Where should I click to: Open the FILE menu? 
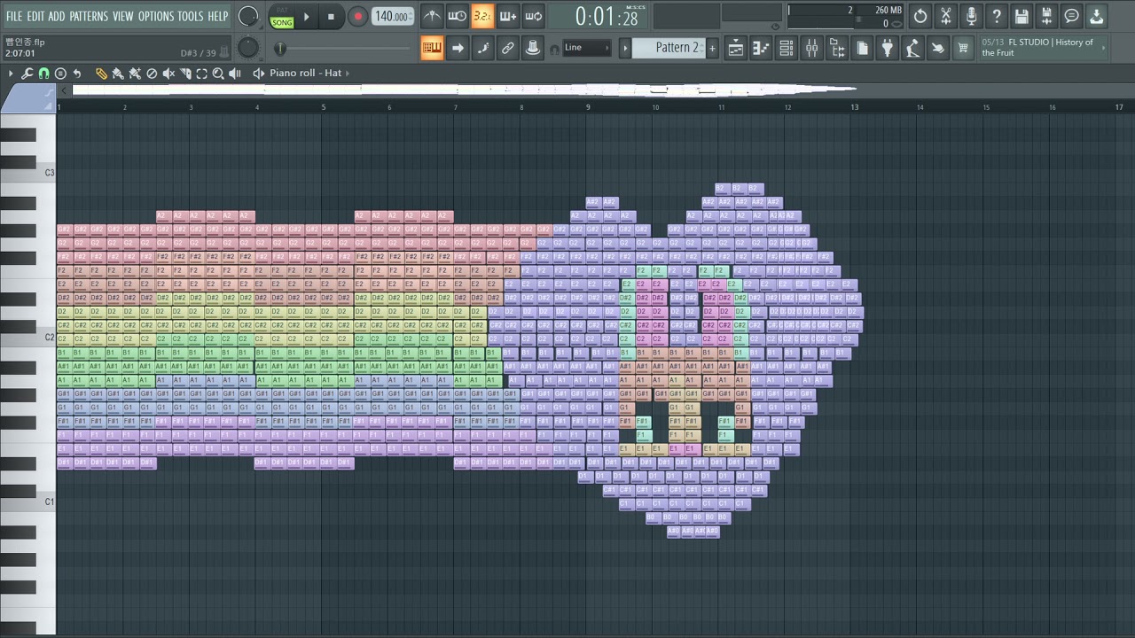[14, 16]
